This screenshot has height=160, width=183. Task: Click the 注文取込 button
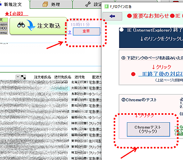[38, 26]
